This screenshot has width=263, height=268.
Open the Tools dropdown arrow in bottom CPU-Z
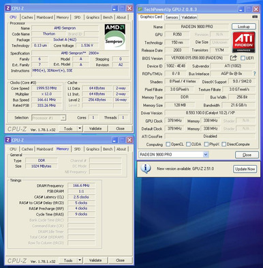coord(80,260)
